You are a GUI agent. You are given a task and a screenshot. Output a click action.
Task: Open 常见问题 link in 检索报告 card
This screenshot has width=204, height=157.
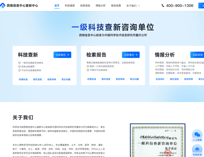tap(134, 79)
